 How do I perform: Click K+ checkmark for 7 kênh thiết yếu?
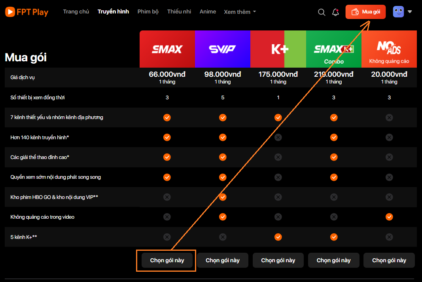click(278, 117)
